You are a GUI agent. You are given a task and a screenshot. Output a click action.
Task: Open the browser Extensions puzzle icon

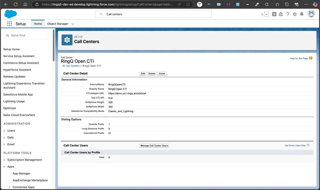(x=267, y=4)
